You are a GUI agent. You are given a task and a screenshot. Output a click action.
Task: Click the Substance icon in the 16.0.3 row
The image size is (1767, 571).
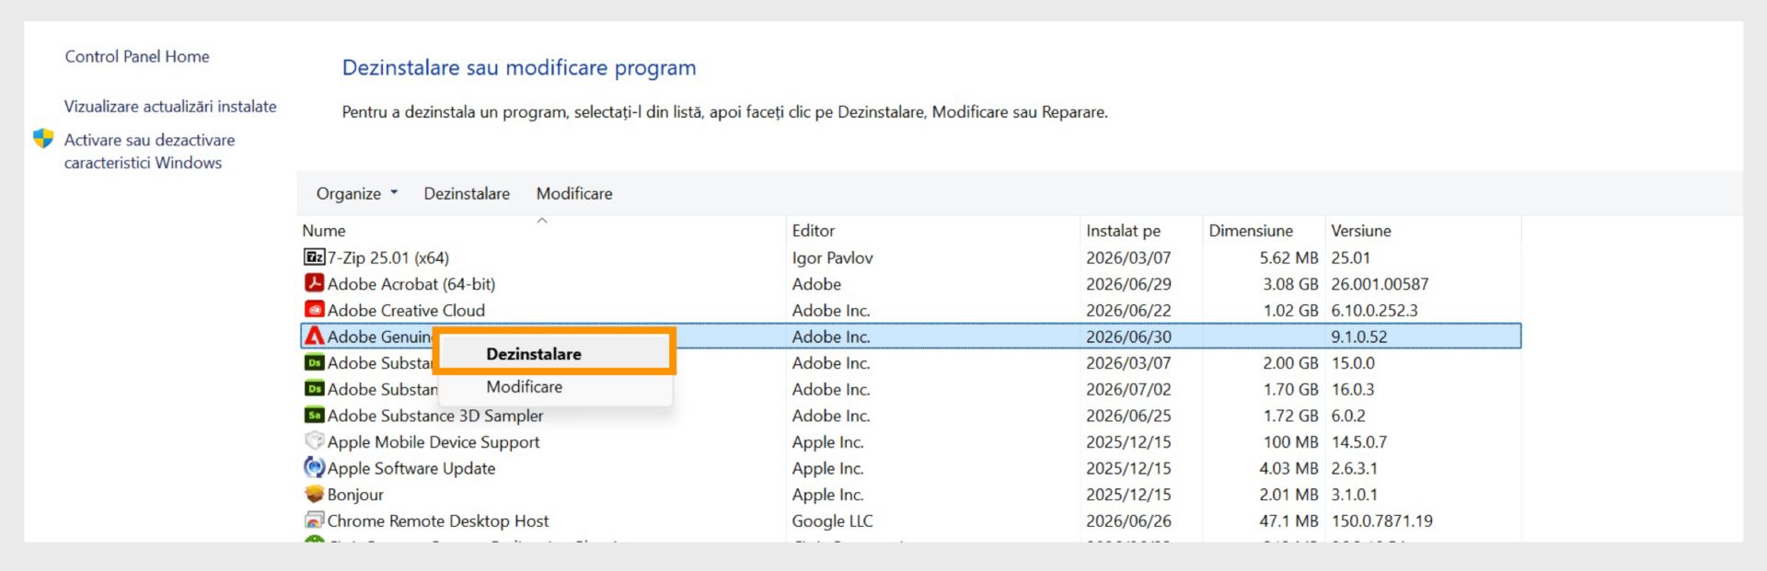pos(314,389)
